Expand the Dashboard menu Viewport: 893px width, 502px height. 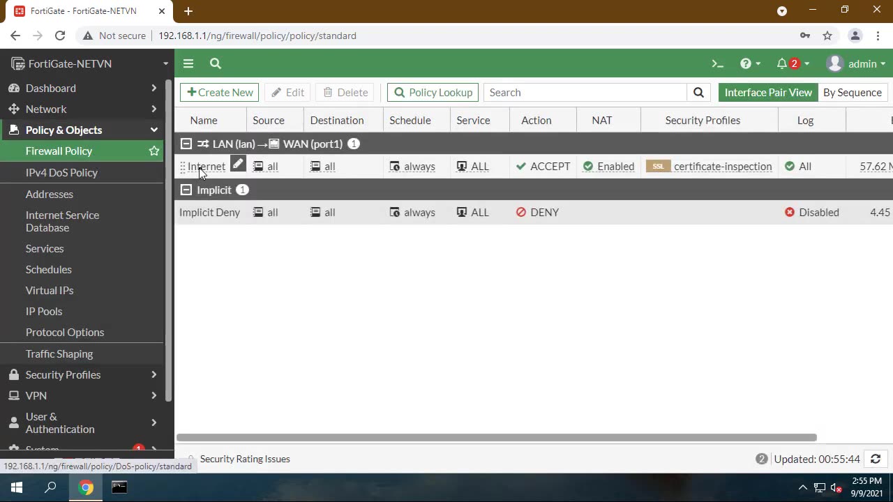coord(82,88)
